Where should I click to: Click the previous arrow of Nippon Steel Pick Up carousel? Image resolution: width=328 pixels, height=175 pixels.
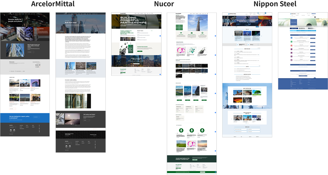[x=233, y=36]
